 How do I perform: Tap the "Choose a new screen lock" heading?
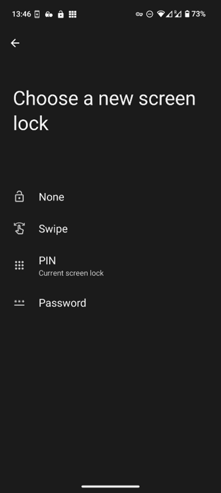tap(104, 110)
